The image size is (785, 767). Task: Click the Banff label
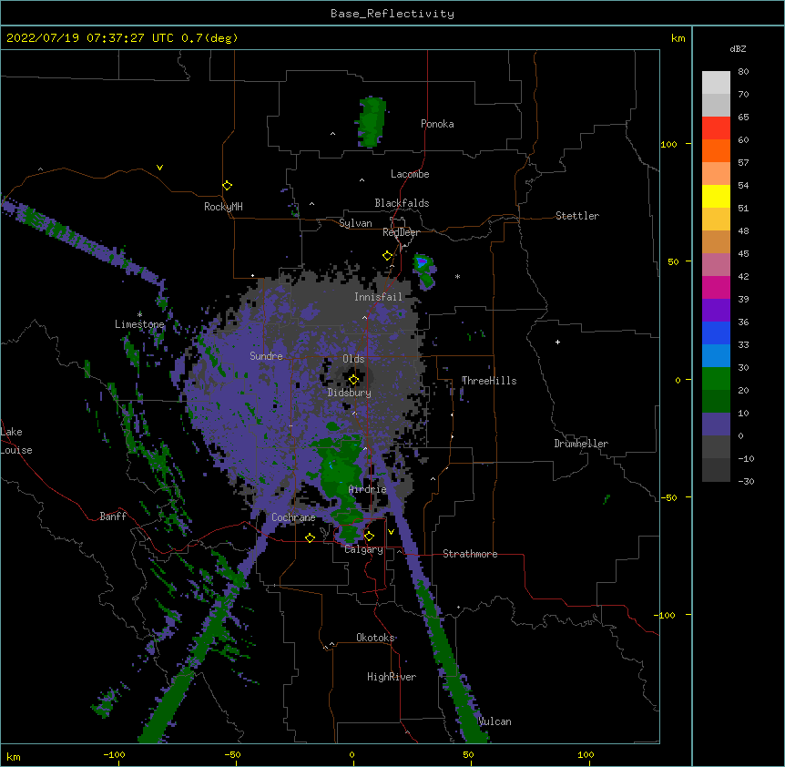113,516
